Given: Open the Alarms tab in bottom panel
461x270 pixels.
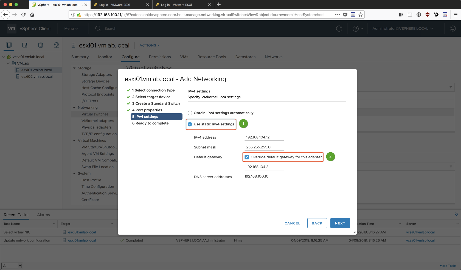Looking at the screenshot, I should 43,215.
